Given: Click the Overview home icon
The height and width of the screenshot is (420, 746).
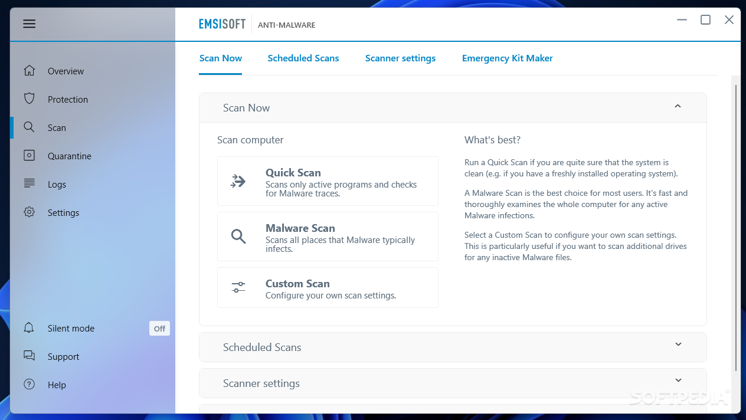Looking at the screenshot, I should pos(30,71).
